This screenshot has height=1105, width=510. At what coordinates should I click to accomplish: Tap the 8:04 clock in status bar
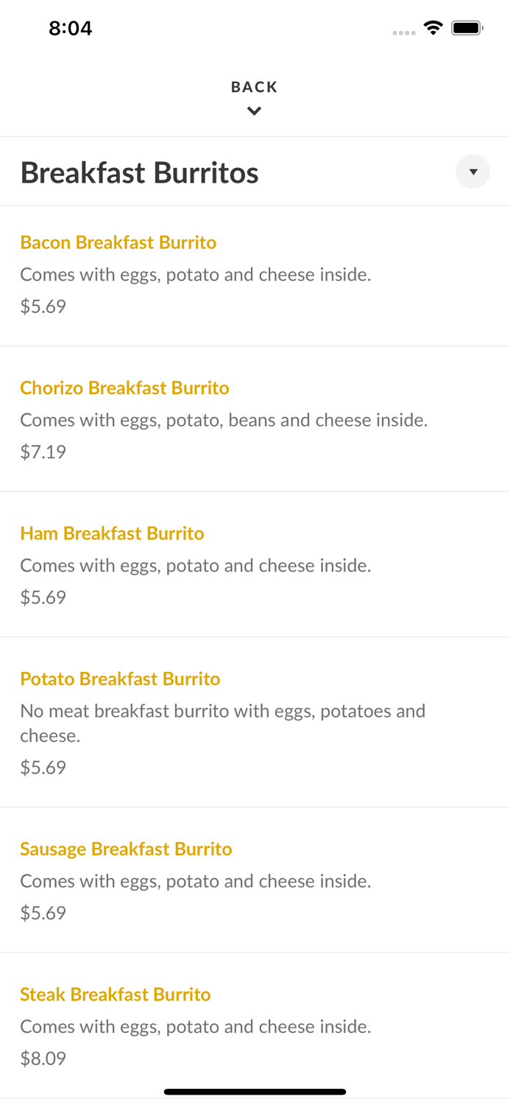point(70,29)
